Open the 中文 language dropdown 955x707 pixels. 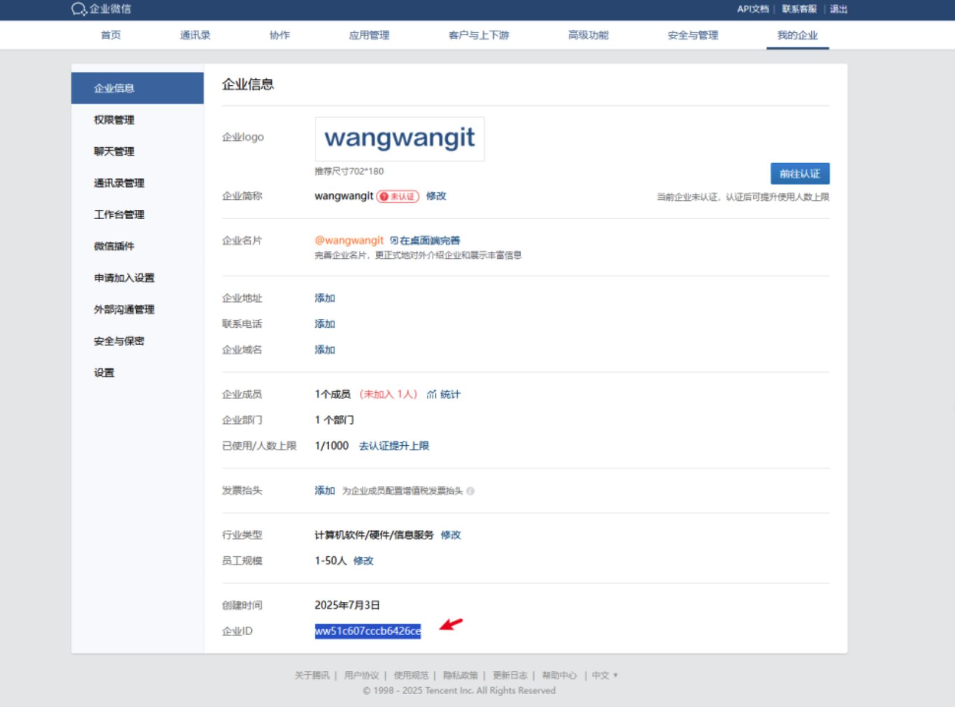point(604,675)
